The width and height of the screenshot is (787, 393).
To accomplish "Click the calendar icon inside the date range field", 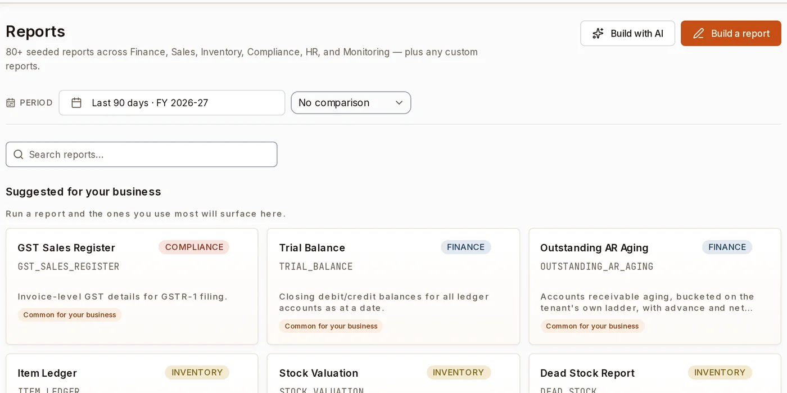I will [76, 103].
